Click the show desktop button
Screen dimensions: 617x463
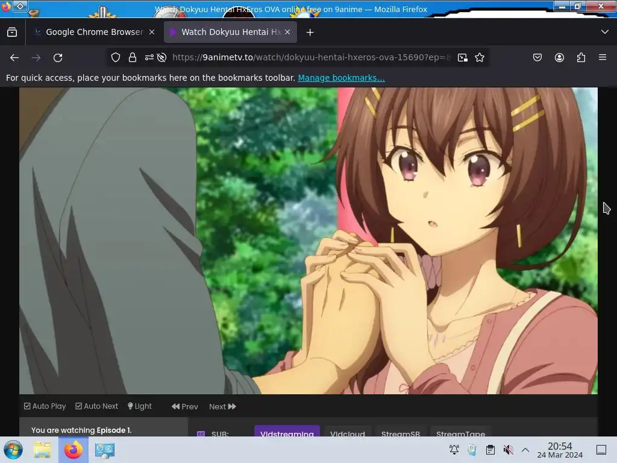[x=601, y=450]
